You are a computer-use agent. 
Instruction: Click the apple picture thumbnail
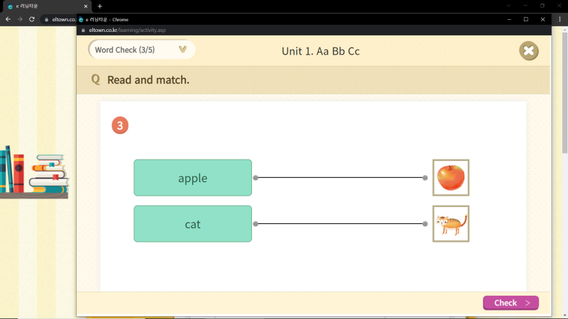[x=451, y=177]
